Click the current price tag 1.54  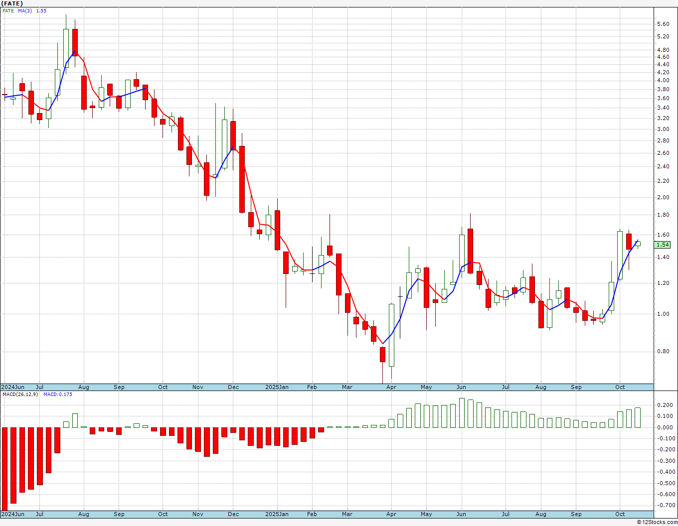[x=663, y=245]
